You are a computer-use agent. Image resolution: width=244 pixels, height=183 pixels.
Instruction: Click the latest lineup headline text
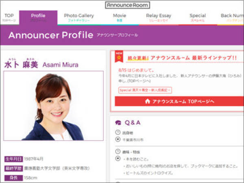coord(182,58)
